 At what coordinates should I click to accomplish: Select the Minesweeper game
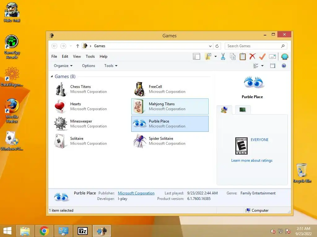click(x=91, y=124)
